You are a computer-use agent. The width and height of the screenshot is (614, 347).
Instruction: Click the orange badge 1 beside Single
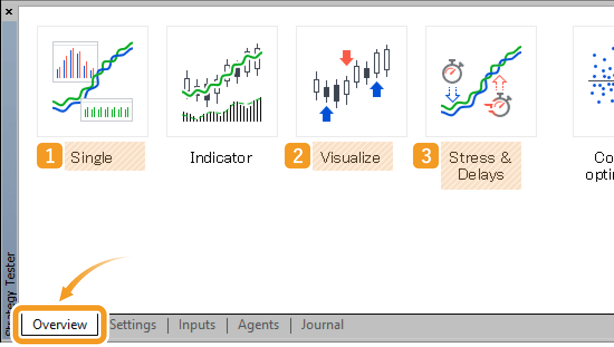pyautogui.click(x=49, y=156)
